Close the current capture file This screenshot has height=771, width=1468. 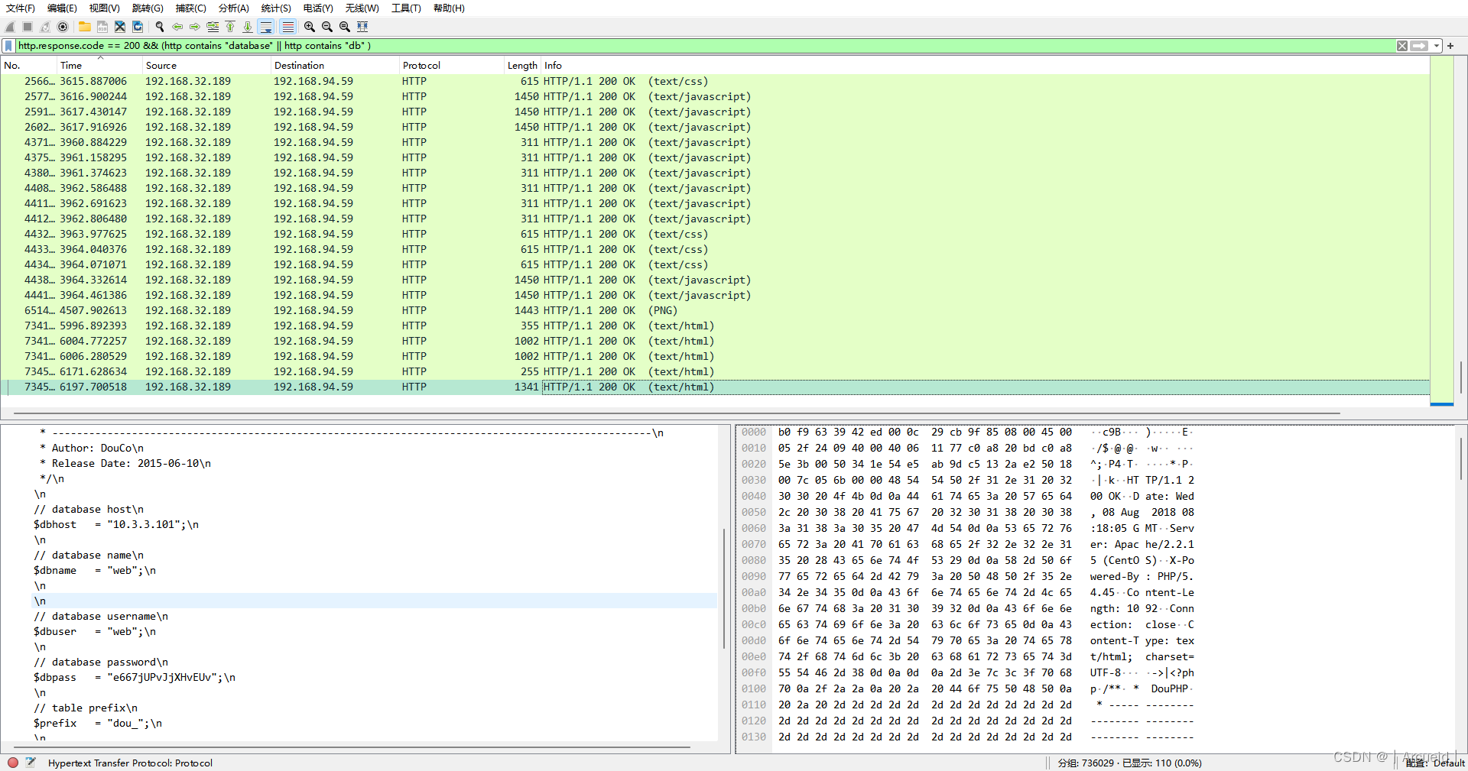[120, 27]
